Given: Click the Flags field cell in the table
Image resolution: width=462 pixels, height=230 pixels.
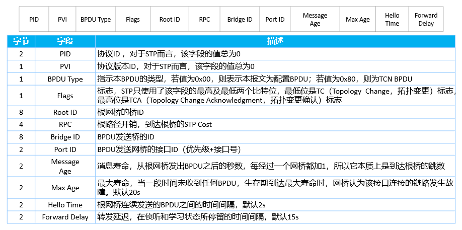Looking at the screenshot, I should [65, 96].
